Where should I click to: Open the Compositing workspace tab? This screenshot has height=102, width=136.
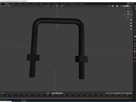coord(63,4)
